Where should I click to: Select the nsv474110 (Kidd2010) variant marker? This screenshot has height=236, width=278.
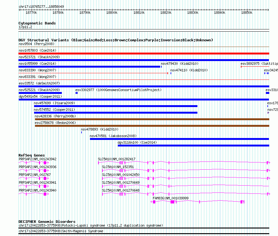coord(171,73)
